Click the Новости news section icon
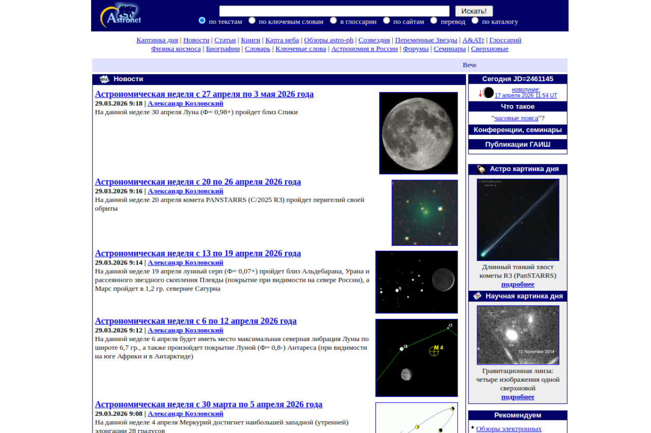 [x=104, y=79]
